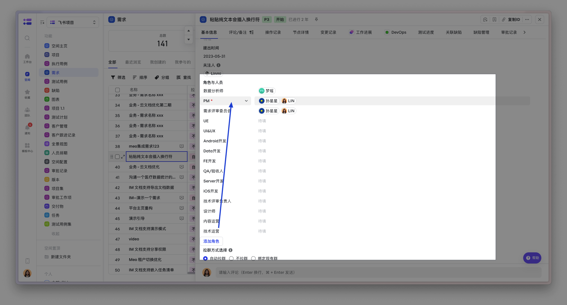Click the P3 priority tag
This screenshot has height=305, width=567.
267,19
